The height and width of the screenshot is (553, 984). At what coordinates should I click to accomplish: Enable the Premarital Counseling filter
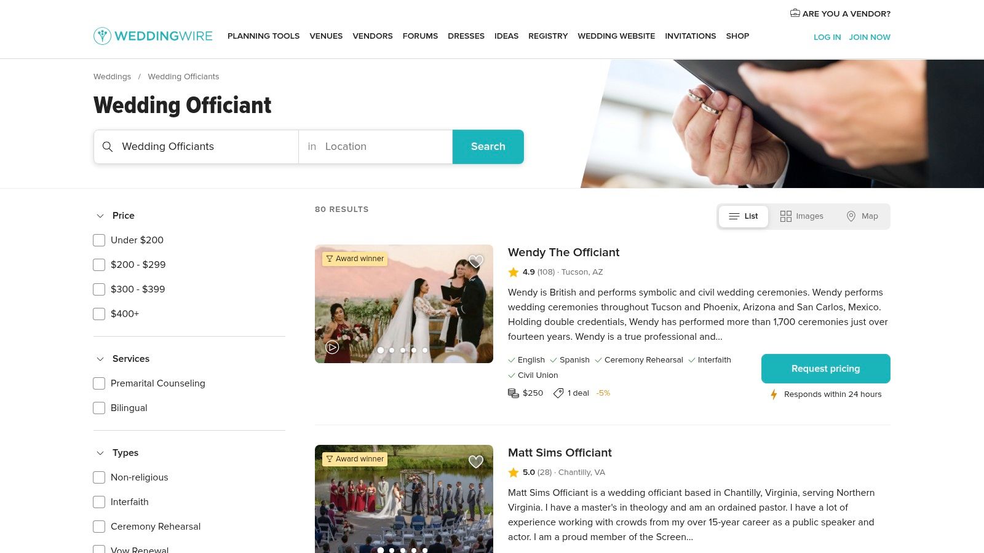[x=99, y=383]
